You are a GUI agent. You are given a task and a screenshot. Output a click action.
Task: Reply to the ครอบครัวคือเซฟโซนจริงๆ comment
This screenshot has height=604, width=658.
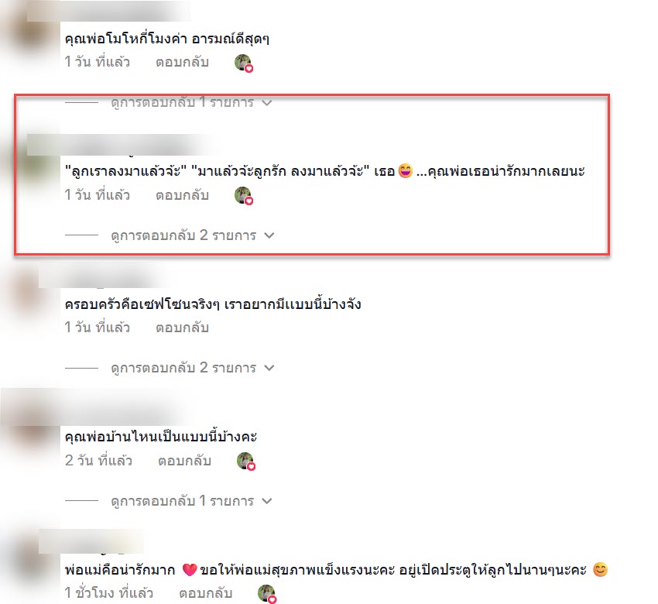point(182,328)
